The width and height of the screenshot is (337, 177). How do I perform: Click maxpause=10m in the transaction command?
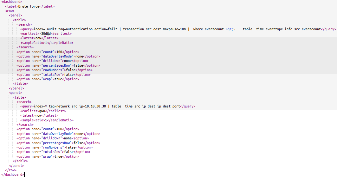point(174,29)
